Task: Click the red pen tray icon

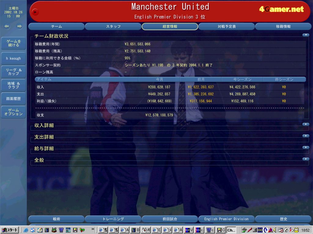Action: click(x=249, y=230)
